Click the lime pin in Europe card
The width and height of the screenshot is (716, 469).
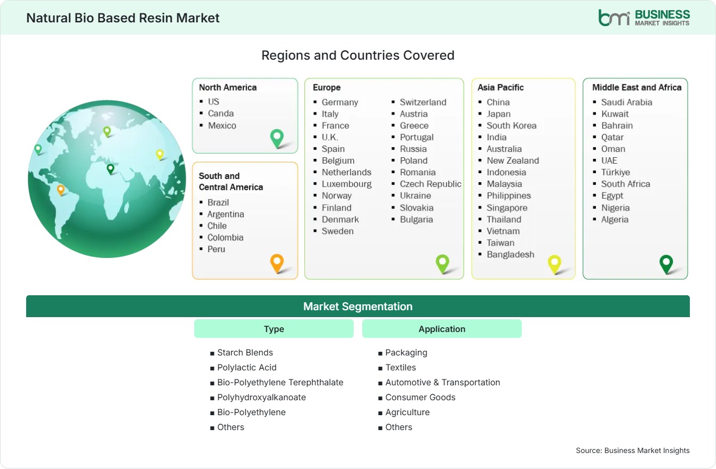coord(442,264)
